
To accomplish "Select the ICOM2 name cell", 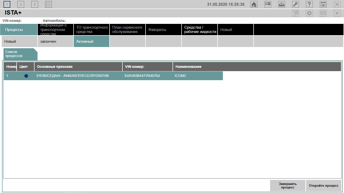I will point(198,76).
